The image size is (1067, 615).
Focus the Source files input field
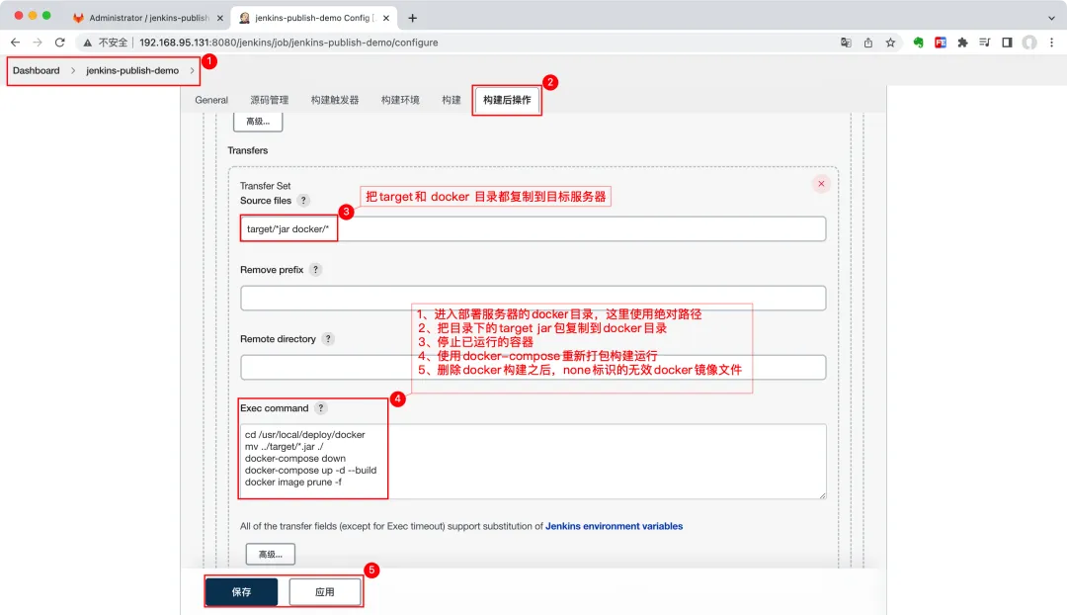[533, 228]
